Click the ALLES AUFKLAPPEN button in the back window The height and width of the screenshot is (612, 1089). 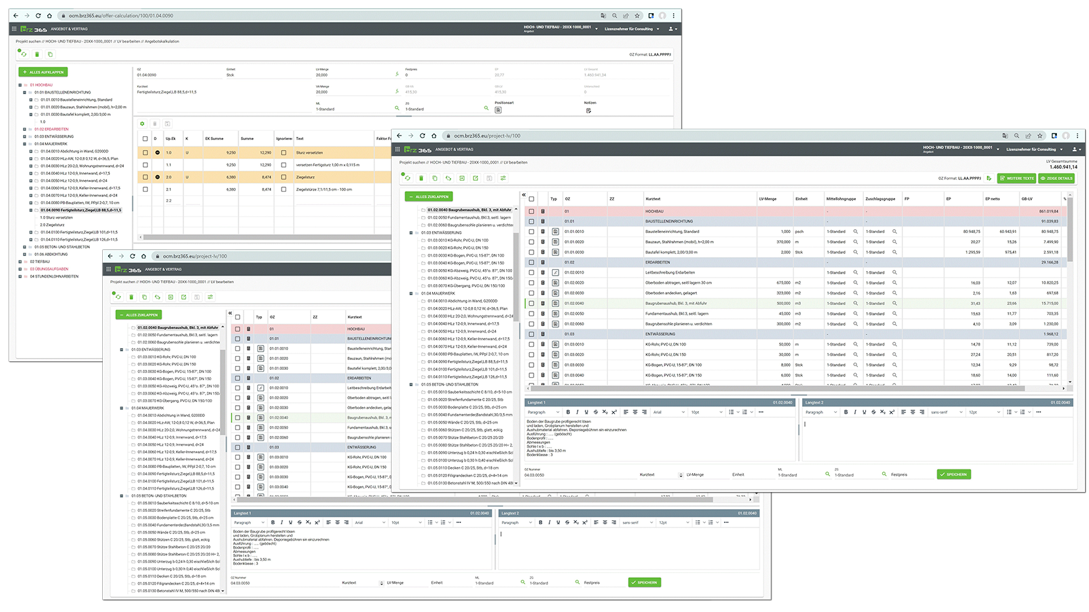click(x=43, y=72)
